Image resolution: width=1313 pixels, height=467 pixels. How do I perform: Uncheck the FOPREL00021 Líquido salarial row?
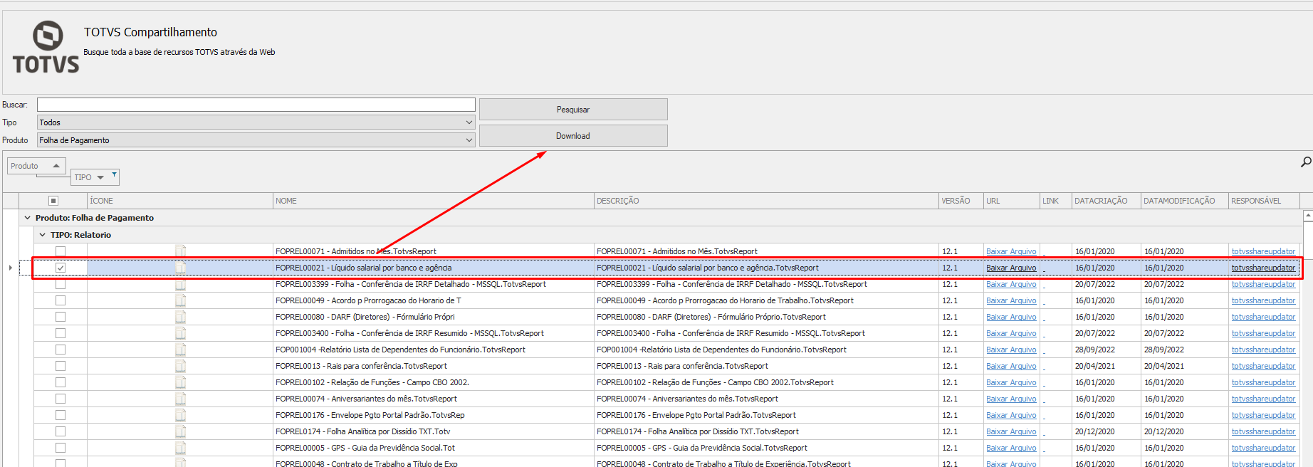click(x=61, y=268)
